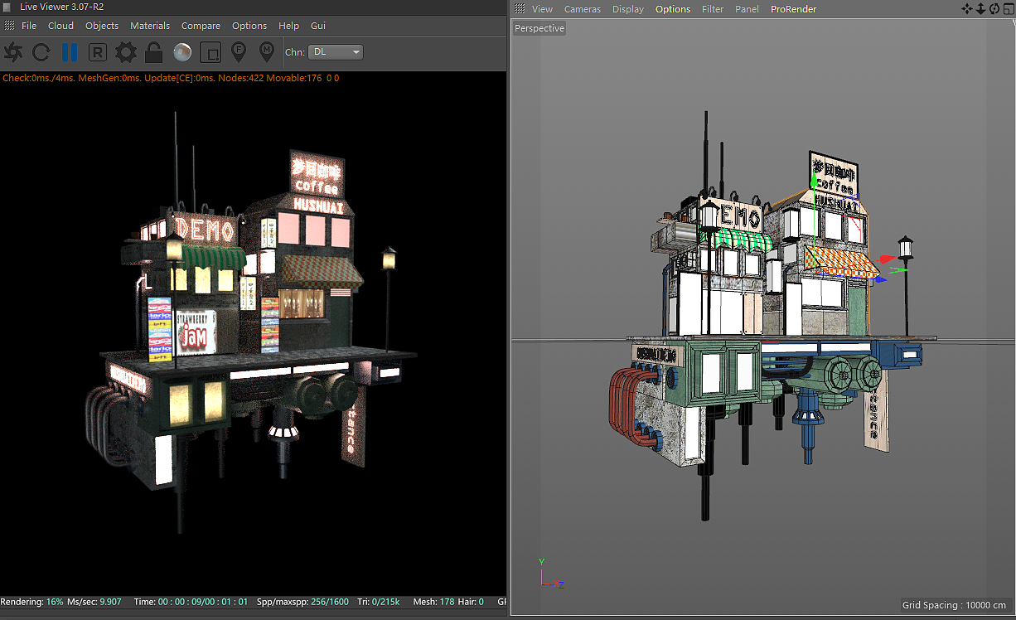Open Live Viewer Cloud menu
The height and width of the screenshot is (620, 1016).
point(60,26)
